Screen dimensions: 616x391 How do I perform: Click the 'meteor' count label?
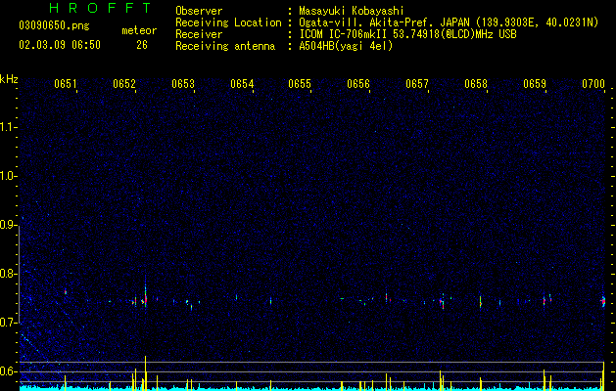[139, 30]
